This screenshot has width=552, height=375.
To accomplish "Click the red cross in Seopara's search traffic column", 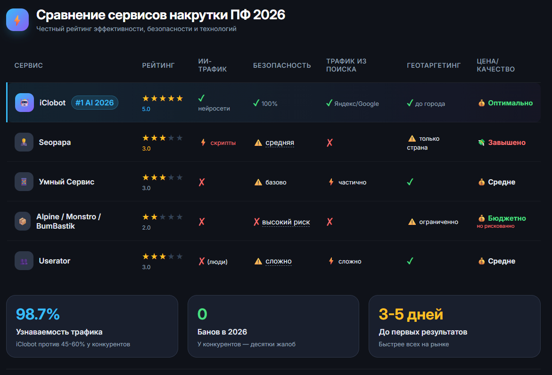I will [330, 143].
